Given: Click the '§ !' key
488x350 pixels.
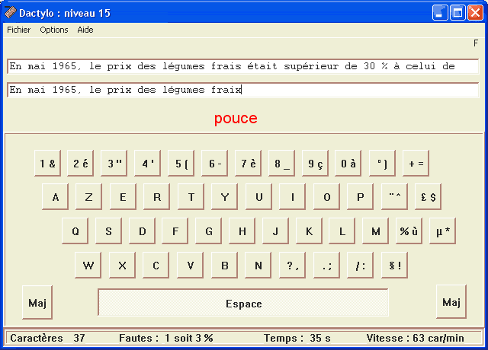Looking at the screenshot, I should (x=395, y=266).
